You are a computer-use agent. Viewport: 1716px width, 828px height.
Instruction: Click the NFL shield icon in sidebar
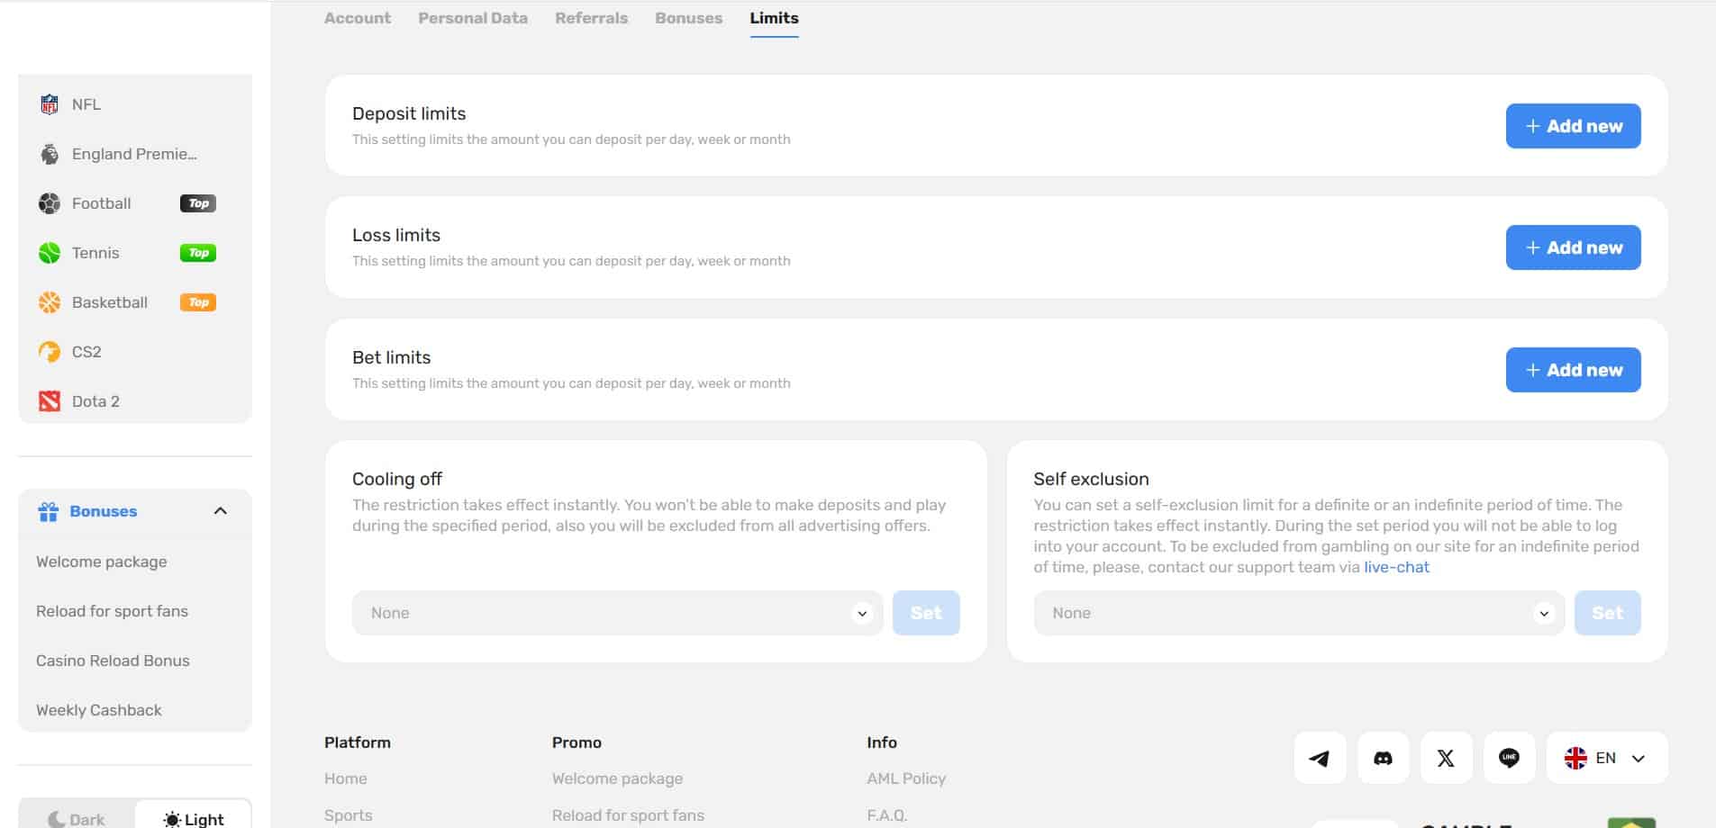(x=50, y=104)
